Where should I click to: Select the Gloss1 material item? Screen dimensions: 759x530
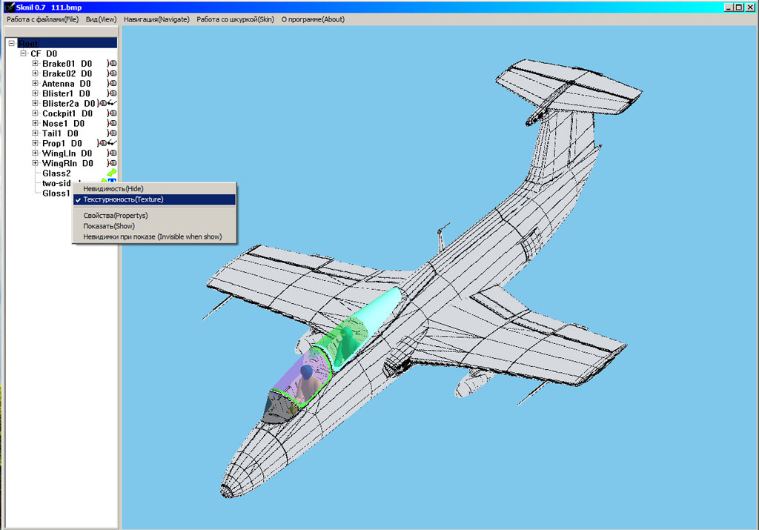(x=56, y=193)
